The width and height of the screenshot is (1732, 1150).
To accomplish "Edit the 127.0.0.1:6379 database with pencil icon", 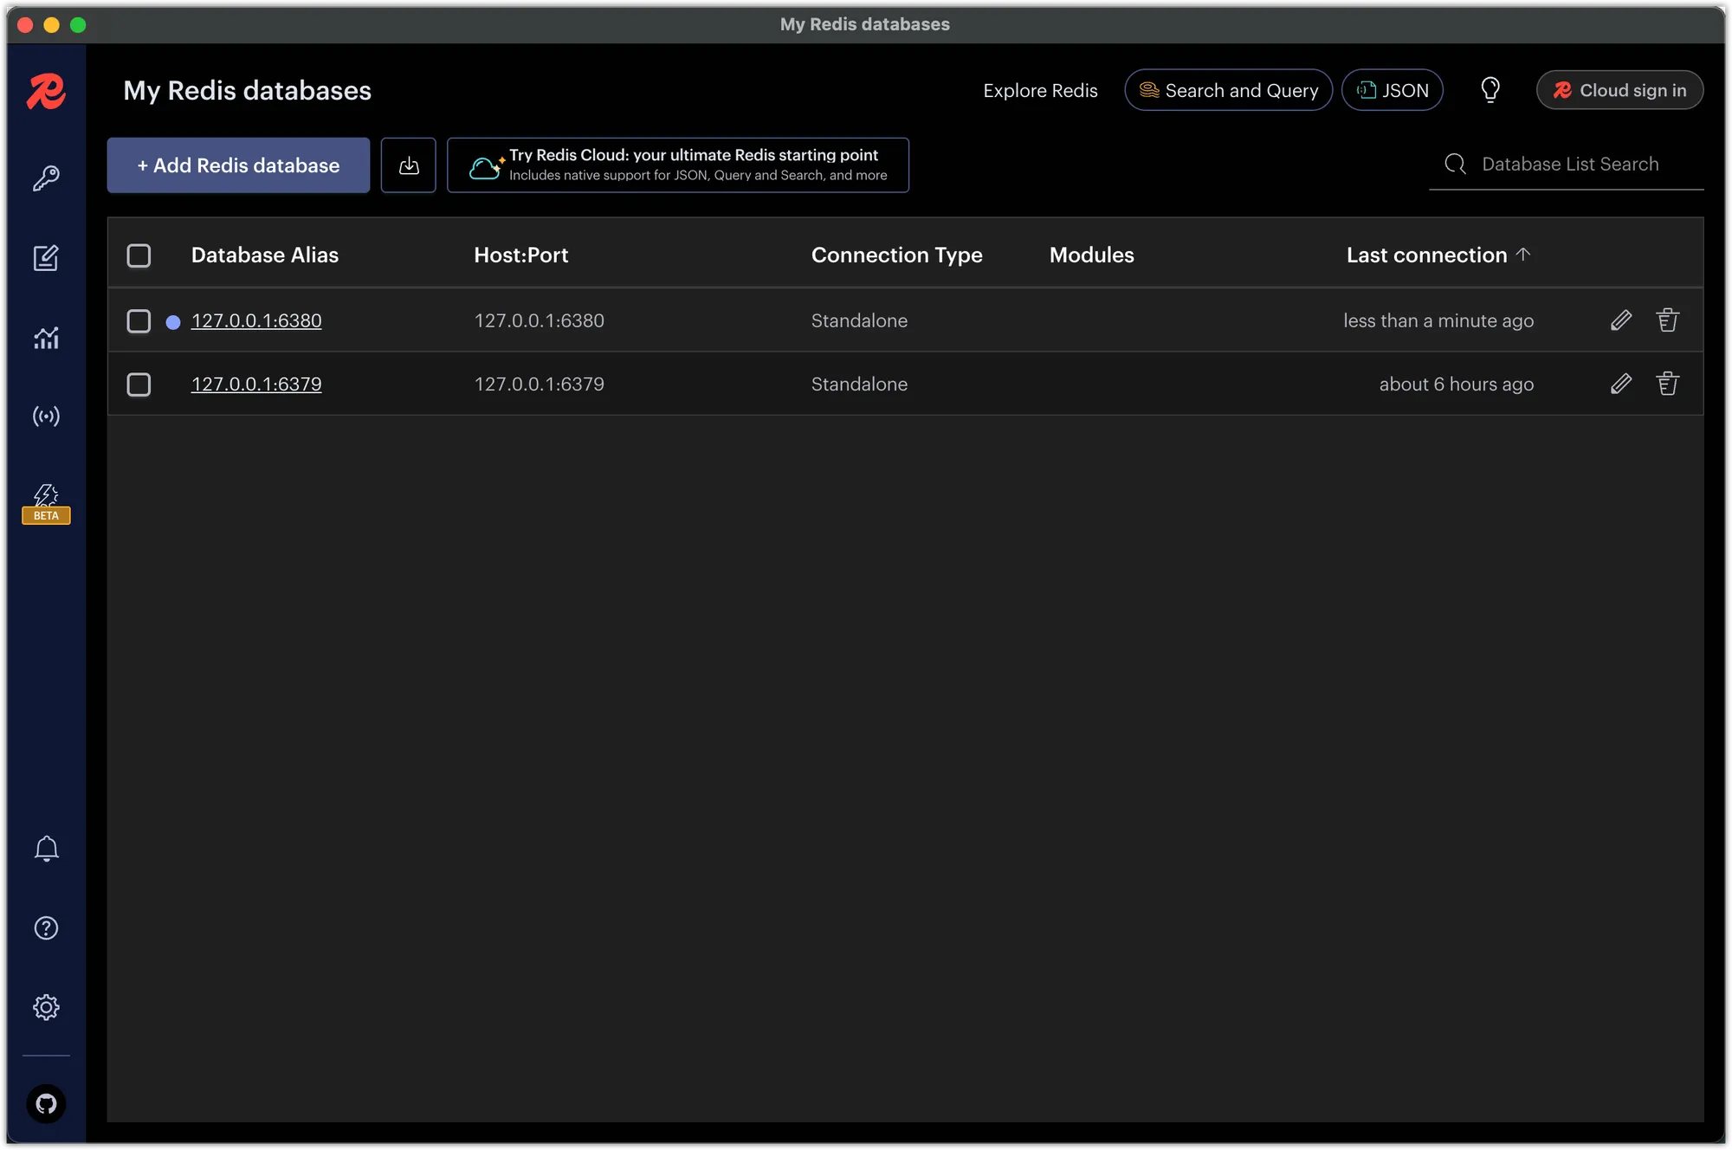I will coord(1621,384).
